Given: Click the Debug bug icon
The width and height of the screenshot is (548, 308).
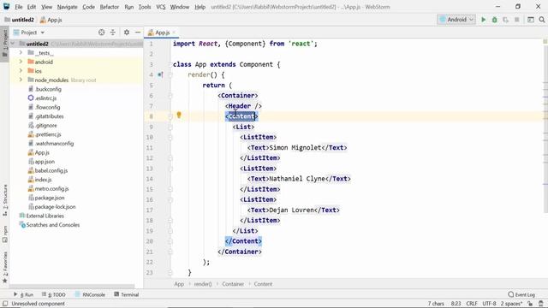Looking at the screenshot, I should tap(495, 20).
